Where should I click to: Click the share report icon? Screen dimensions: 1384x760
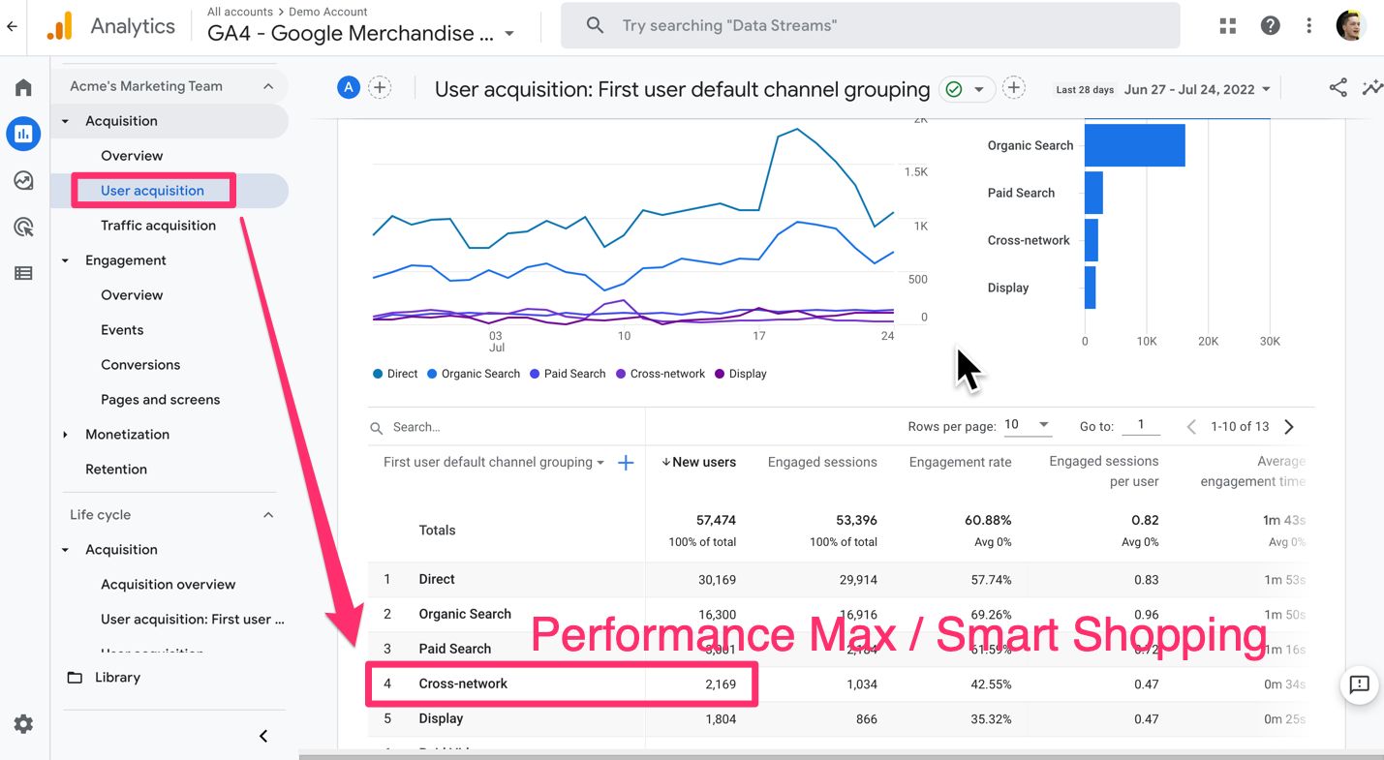[x=1338, y=88]
